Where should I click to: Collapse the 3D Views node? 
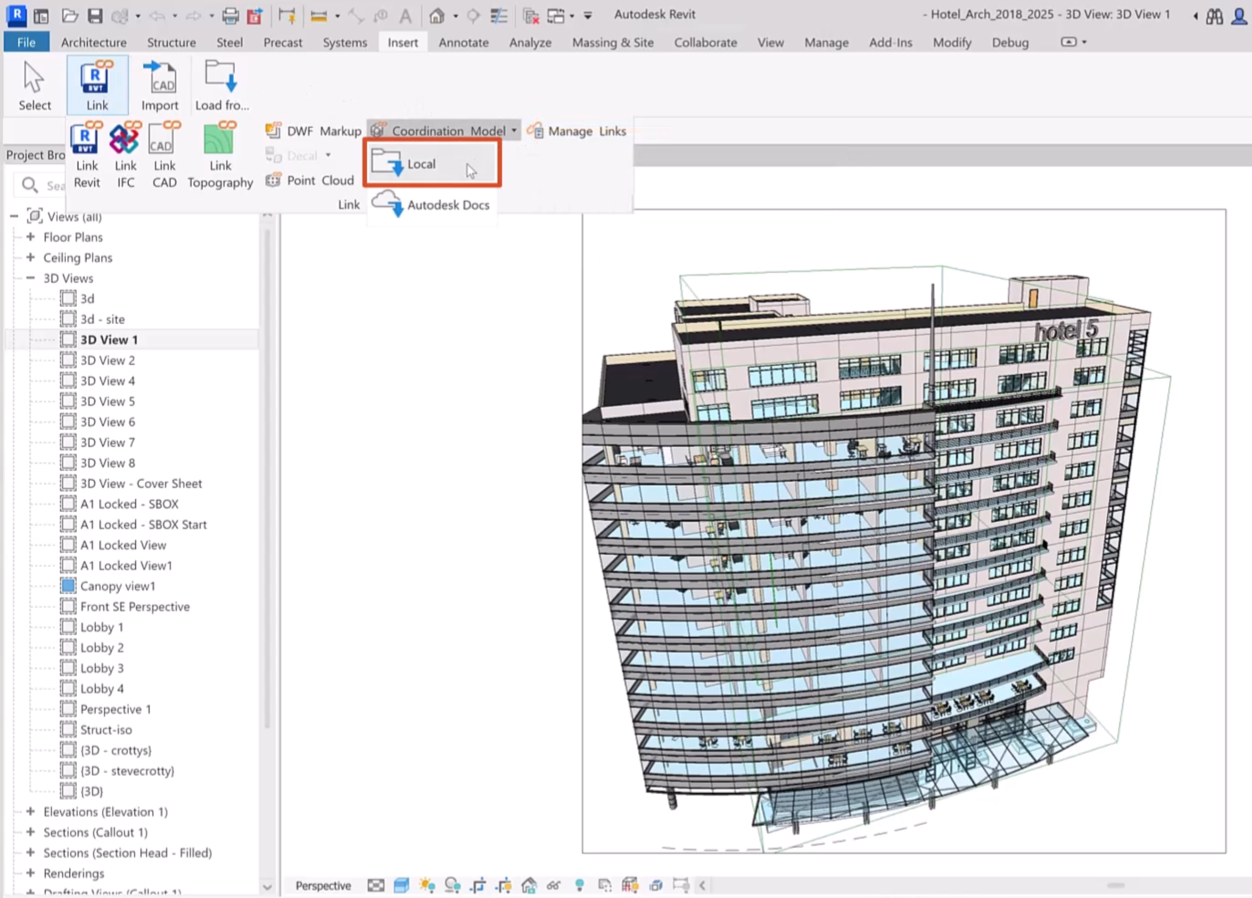31,278
